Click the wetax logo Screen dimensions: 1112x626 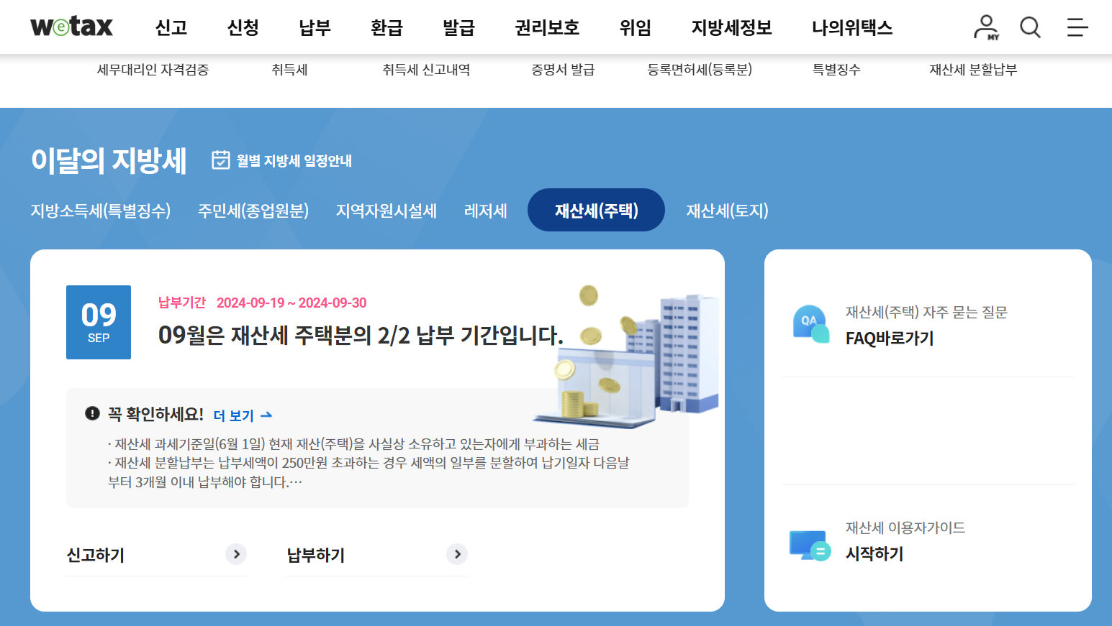71,27
